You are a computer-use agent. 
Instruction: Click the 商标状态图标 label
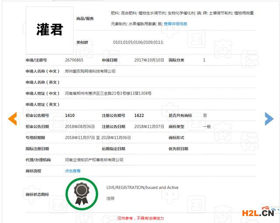37,194
